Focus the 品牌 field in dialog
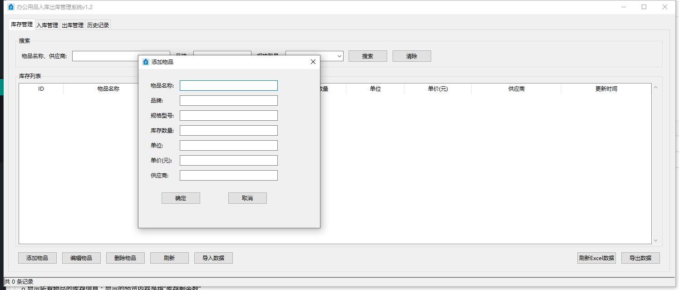Screen dimensions: 679x290 228,100
